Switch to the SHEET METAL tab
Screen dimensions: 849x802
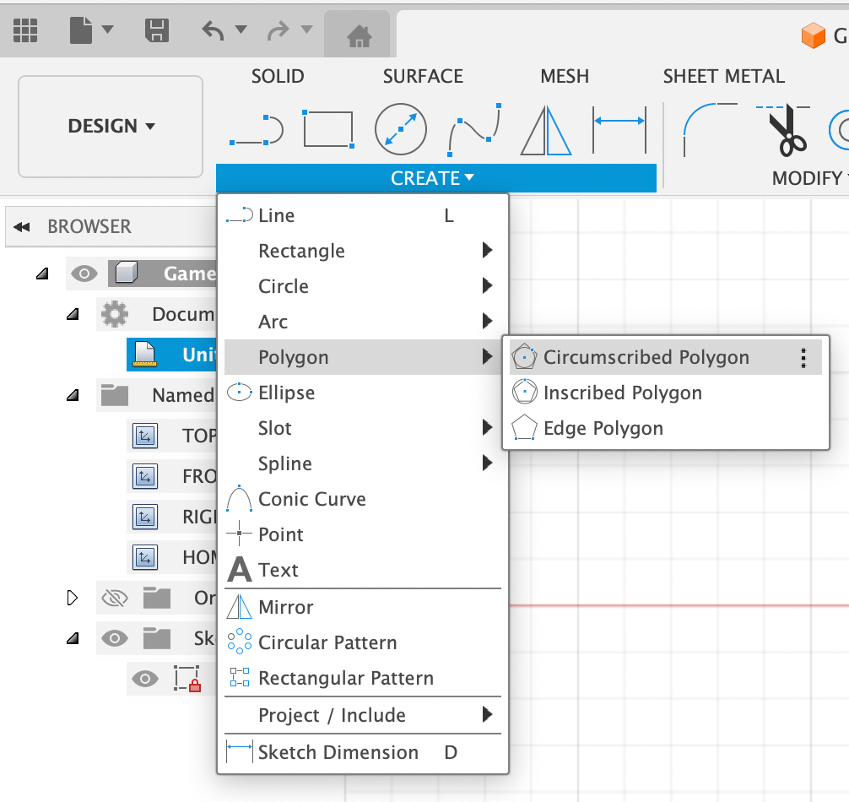coord(724,76)
